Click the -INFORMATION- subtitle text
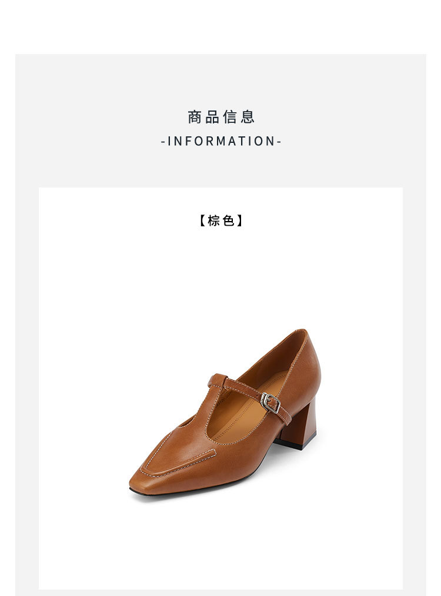 220,141
